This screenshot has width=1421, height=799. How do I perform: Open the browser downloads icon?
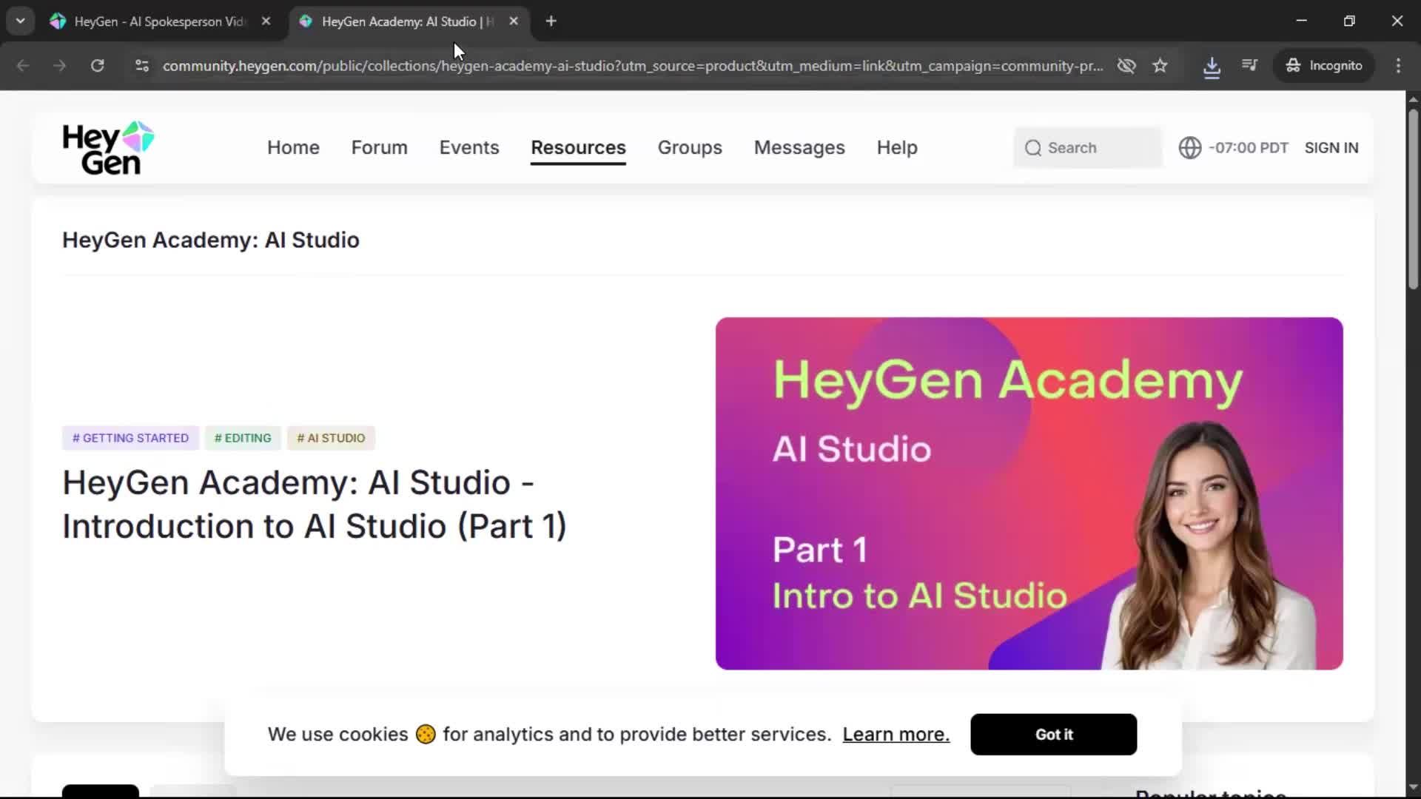pyautogui.click(x=1212, y=66)
